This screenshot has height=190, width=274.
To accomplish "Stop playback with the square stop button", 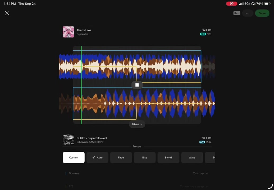I will 137,85.
